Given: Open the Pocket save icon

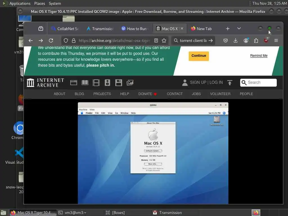Looking at the screenshot, I should (x=226, y=40).
